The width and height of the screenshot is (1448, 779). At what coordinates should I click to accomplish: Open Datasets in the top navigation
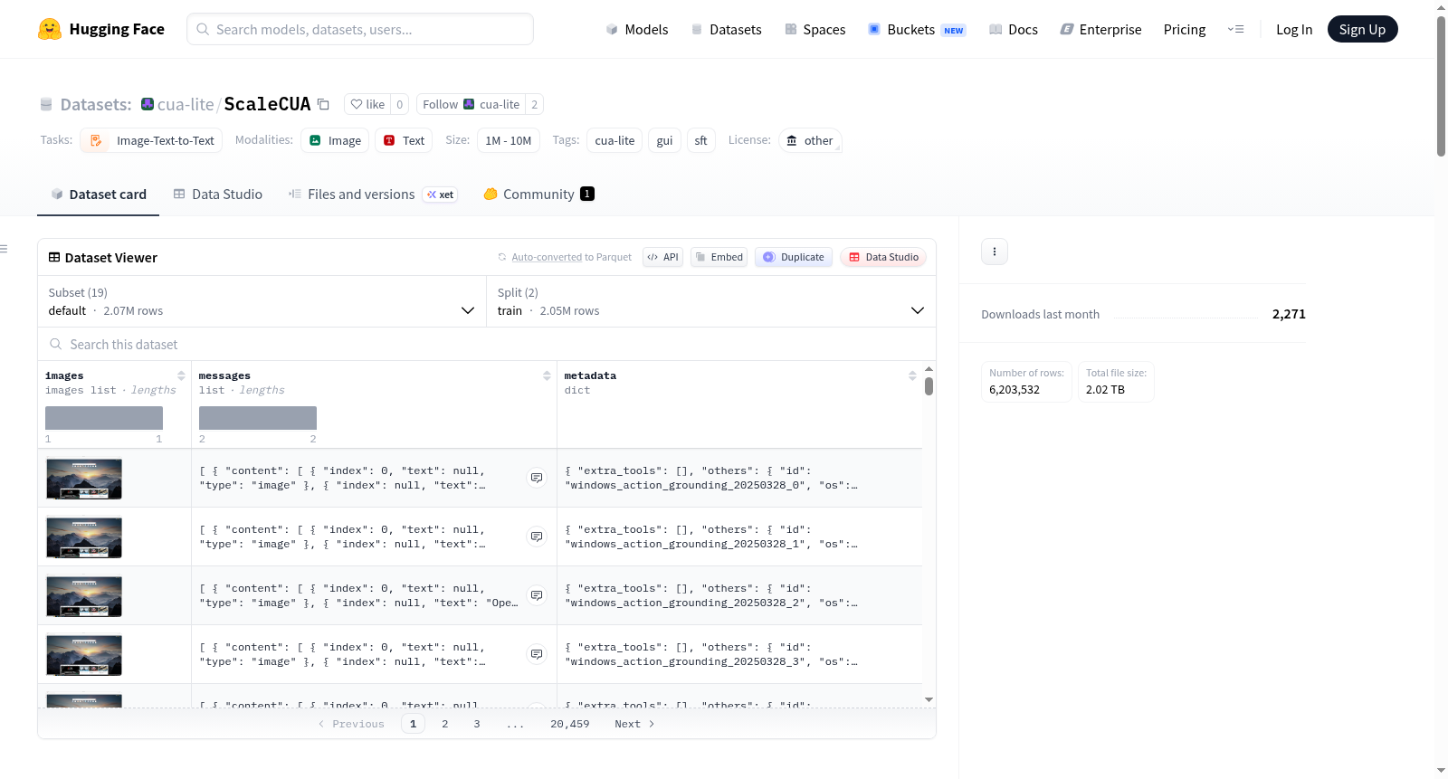[726, 29]
